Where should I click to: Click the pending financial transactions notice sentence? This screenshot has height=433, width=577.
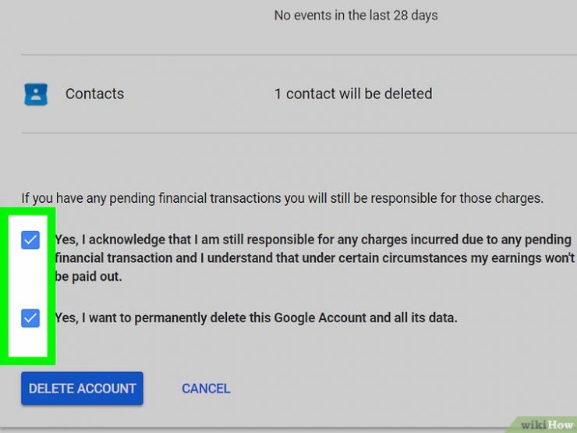coord(281,198)
